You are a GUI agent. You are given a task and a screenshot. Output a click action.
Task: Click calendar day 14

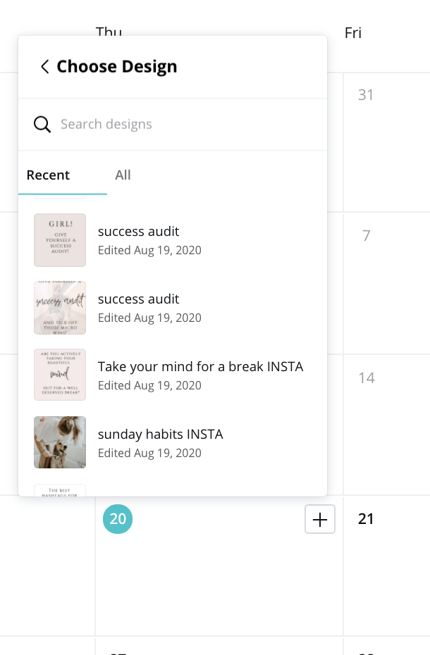(x=366, y=378)
